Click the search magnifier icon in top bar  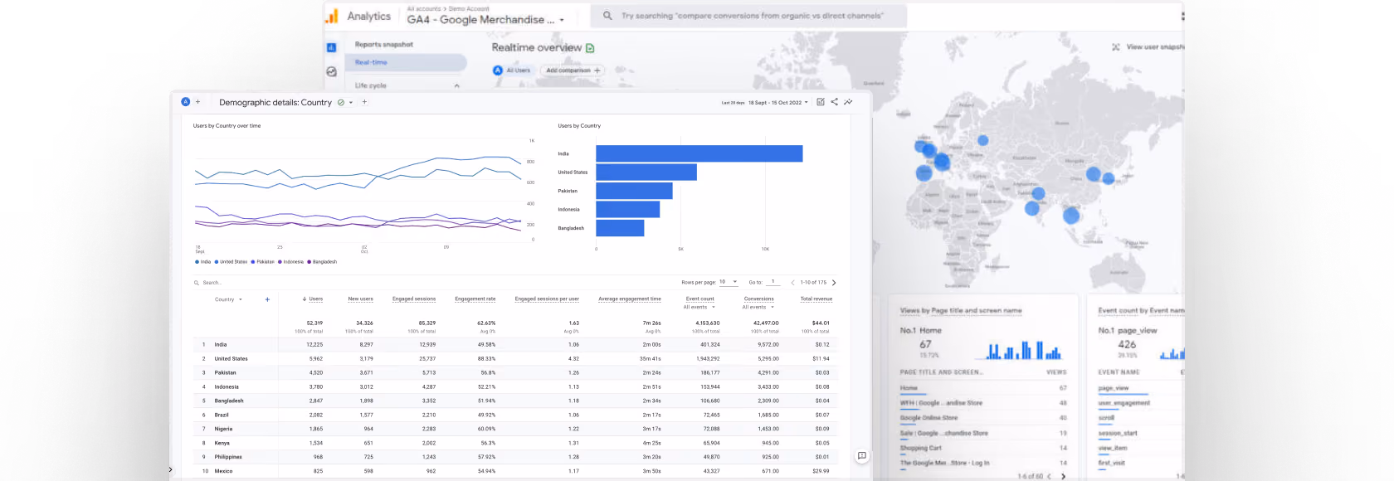tap(607, 16)
